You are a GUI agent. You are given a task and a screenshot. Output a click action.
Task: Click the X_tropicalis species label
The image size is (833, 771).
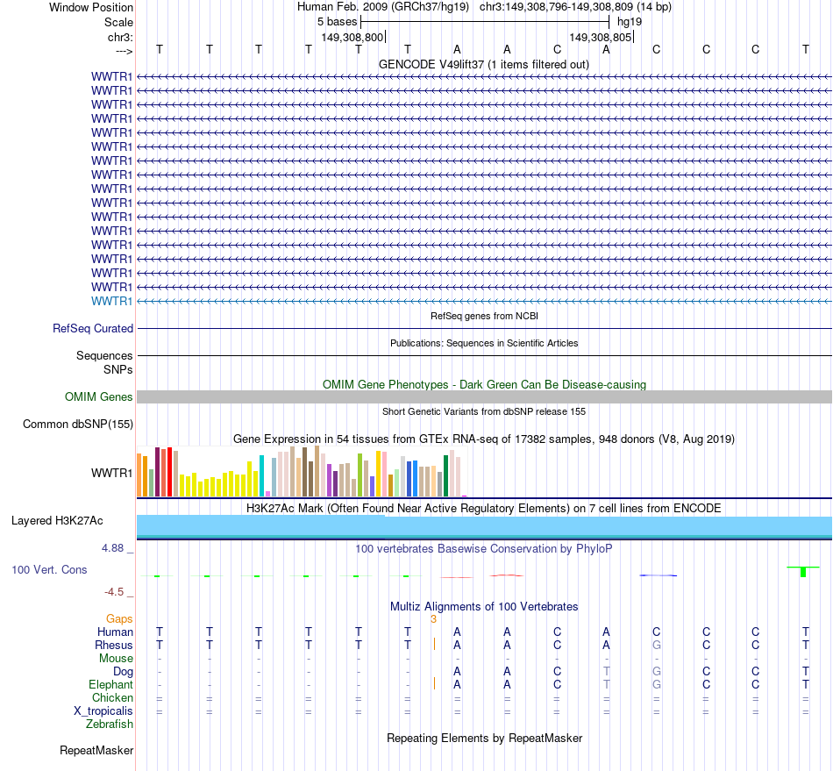click(103, 711)
